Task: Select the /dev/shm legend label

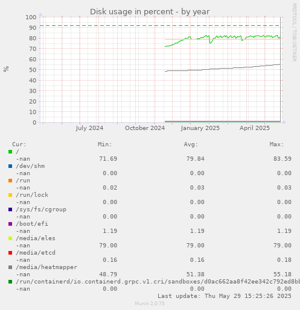Action: (x=30, y=166)
